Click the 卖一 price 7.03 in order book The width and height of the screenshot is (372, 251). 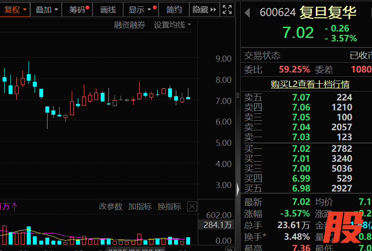[301, 137]
